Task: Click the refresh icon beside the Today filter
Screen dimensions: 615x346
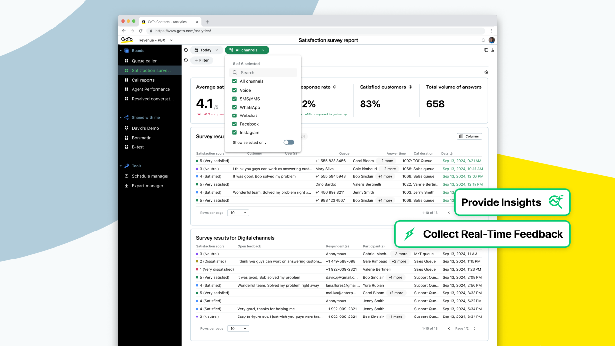Action: tap(185, 50)
